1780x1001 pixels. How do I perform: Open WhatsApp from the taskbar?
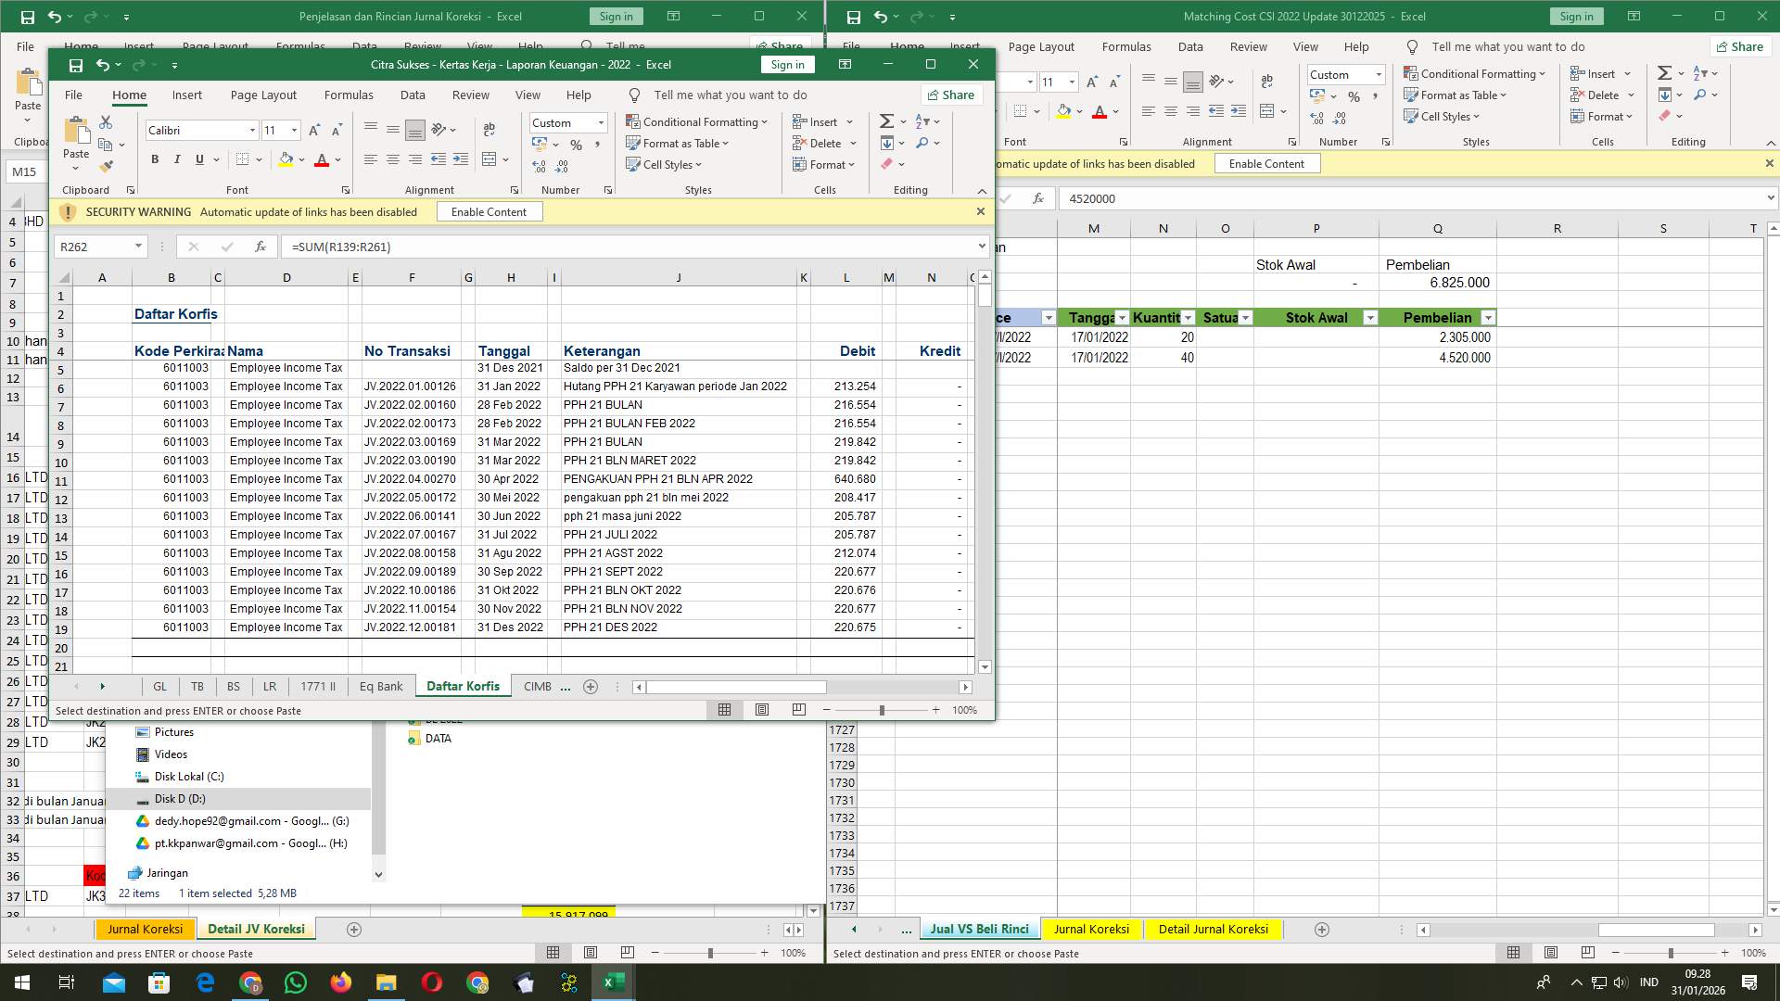(x=296, y=982)
